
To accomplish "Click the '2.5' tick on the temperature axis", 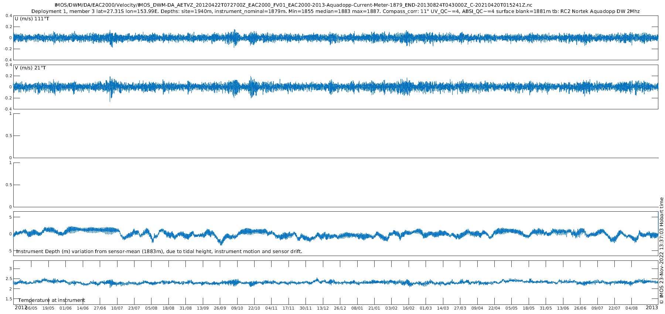I will pos(9,279).
